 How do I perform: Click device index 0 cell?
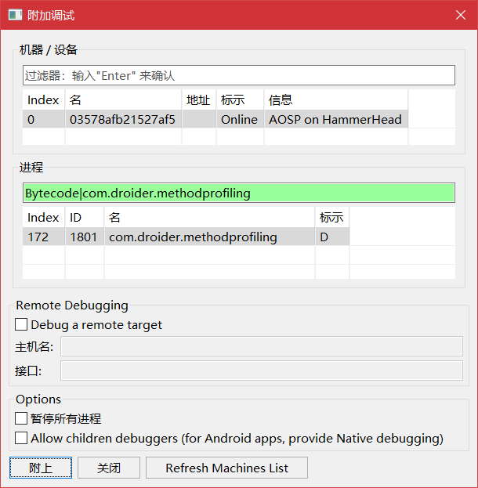point(44,119)
